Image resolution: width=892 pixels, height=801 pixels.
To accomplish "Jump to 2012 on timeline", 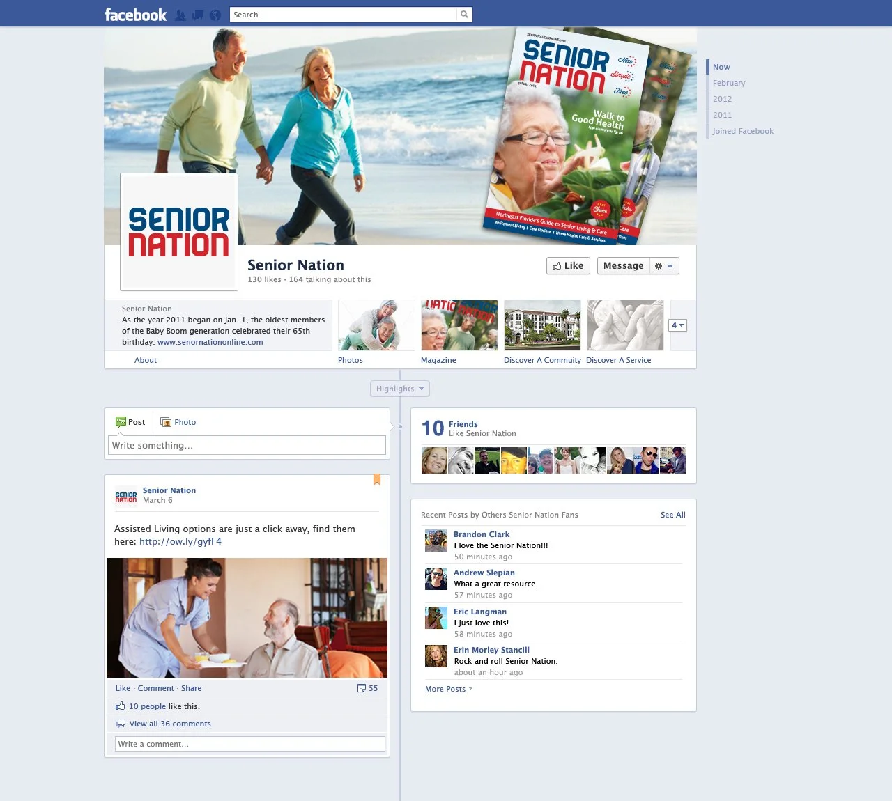I will (722, 99).
